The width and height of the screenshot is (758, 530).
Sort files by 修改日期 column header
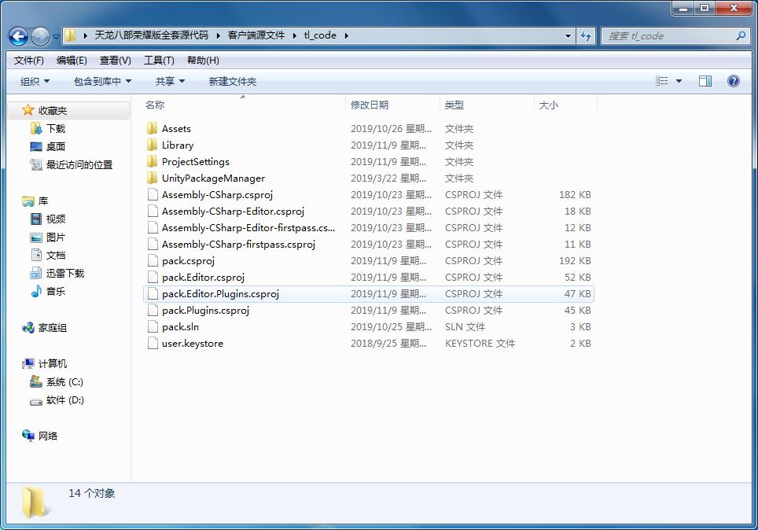[x=370, y=105]
